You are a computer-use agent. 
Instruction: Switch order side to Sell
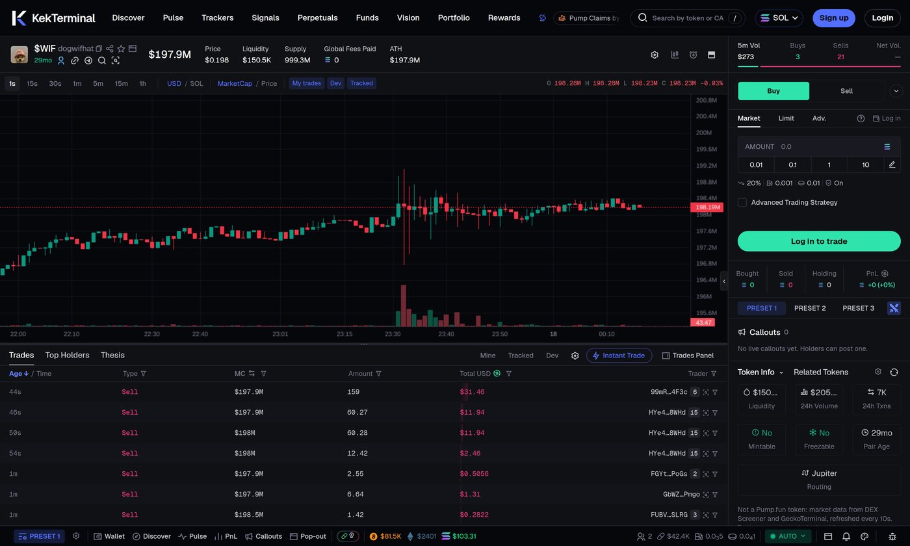[x=846, y=91]
